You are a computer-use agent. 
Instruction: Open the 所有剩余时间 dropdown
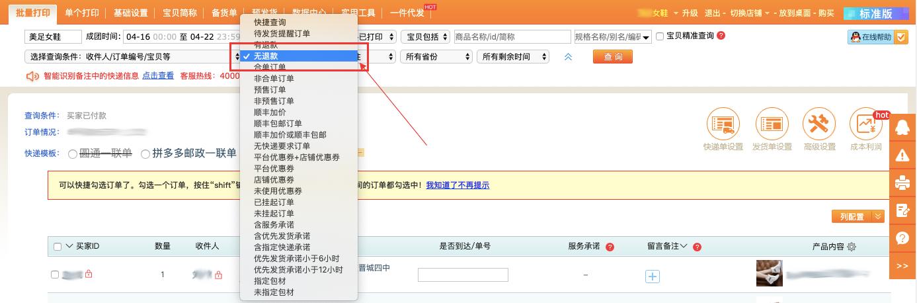click(513, 57)
